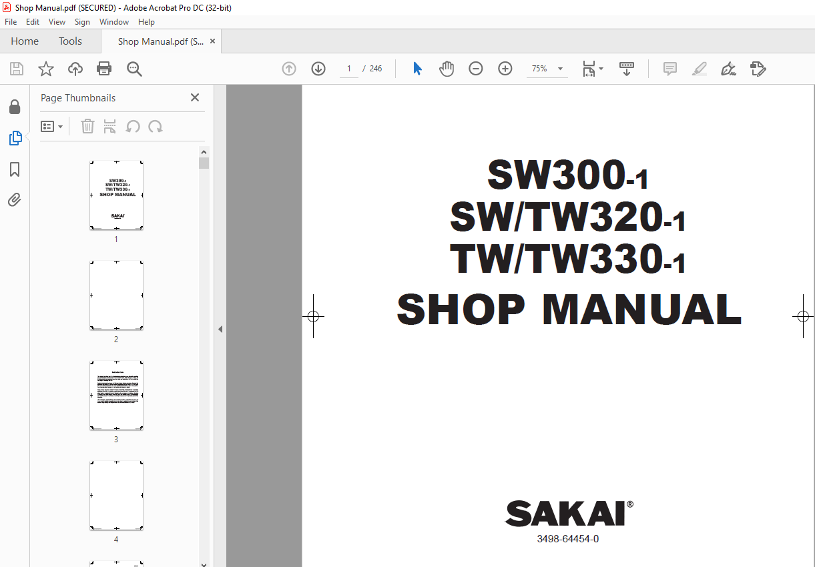Image resolution: width=815 pixels, height=567 pixels.
Task: Open the Bookmarks panel
Action: click(15, 169)
